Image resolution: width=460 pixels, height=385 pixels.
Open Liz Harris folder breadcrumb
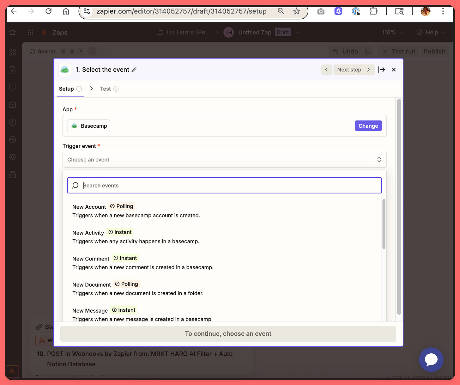[x=184, y=32]
